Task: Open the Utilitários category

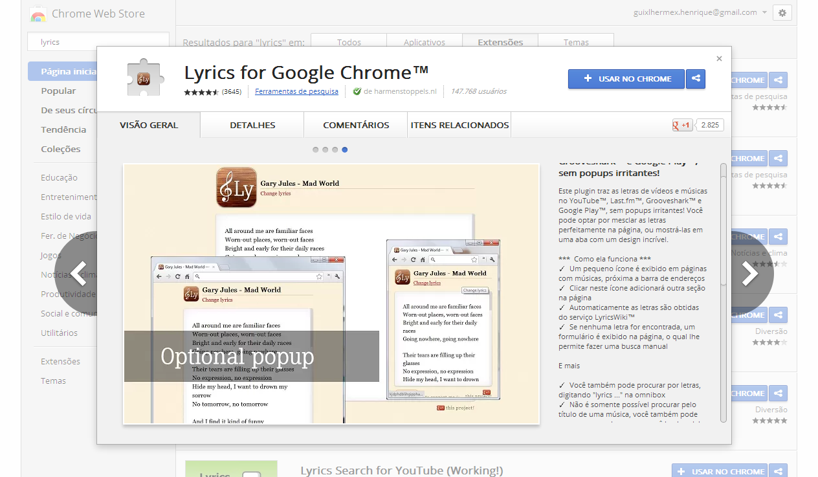Action: click(59, 333)
